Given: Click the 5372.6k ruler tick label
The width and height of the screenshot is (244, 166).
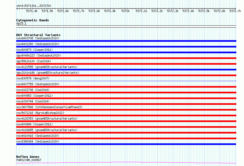Looking at the screenshot, I should tap(220, 11).
